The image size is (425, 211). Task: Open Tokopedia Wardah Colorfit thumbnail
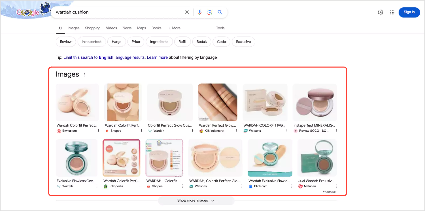[x=121, y=158]
